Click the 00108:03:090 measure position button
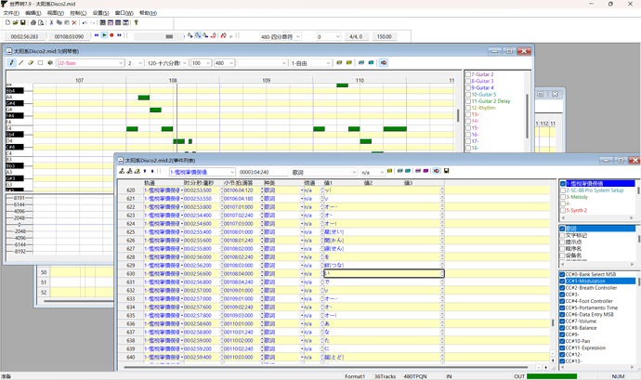This screenshot has width=641, height=380. [69, 36]
